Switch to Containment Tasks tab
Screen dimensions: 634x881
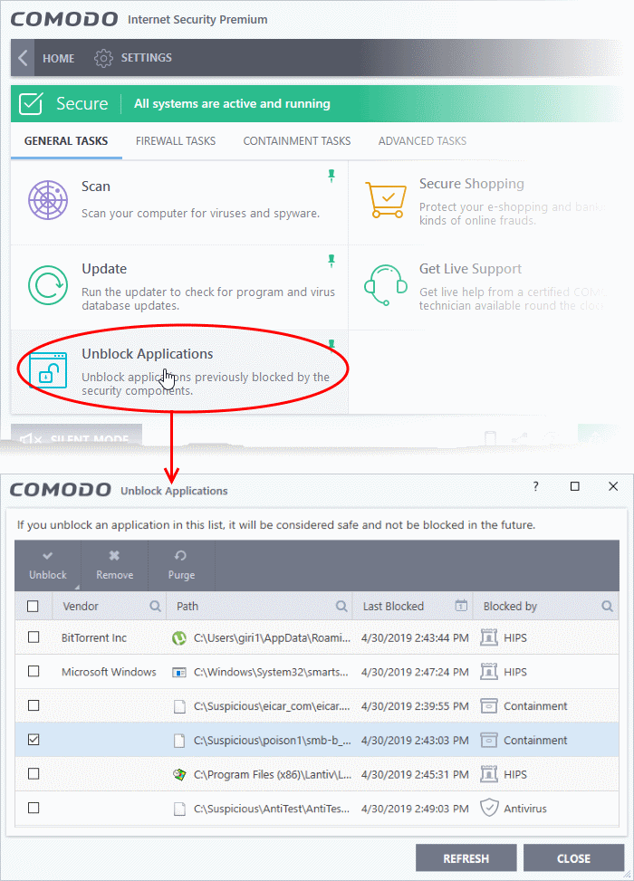click(297, 141)
